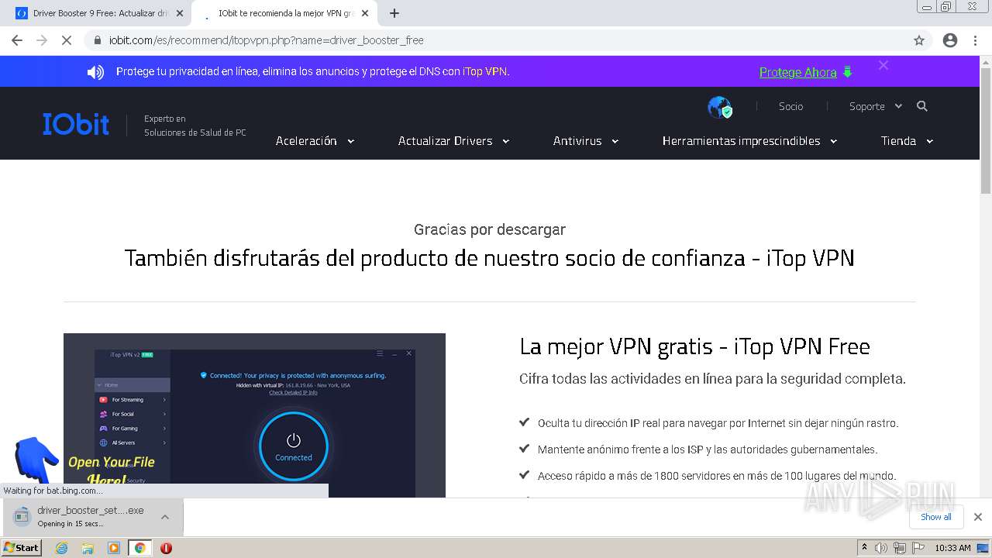Image resolution: width=992 pixels, height=558 pixels.
Task: Open the downloaded driver_booster_set exe file
Action: coord(81,516)
